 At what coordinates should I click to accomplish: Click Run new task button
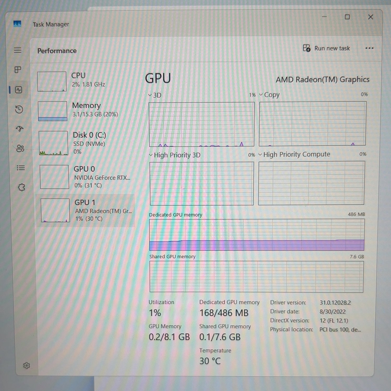326,48
